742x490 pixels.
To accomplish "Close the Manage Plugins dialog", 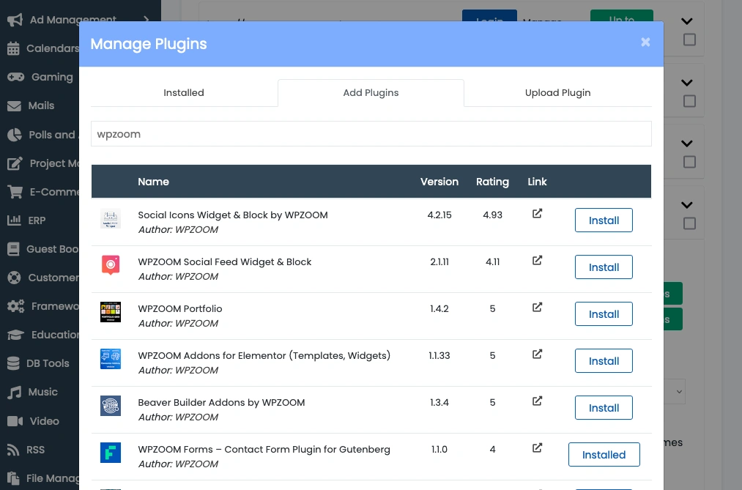I will (x=645, y=42).
